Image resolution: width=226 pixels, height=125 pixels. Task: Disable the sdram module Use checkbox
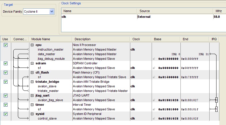5,64
